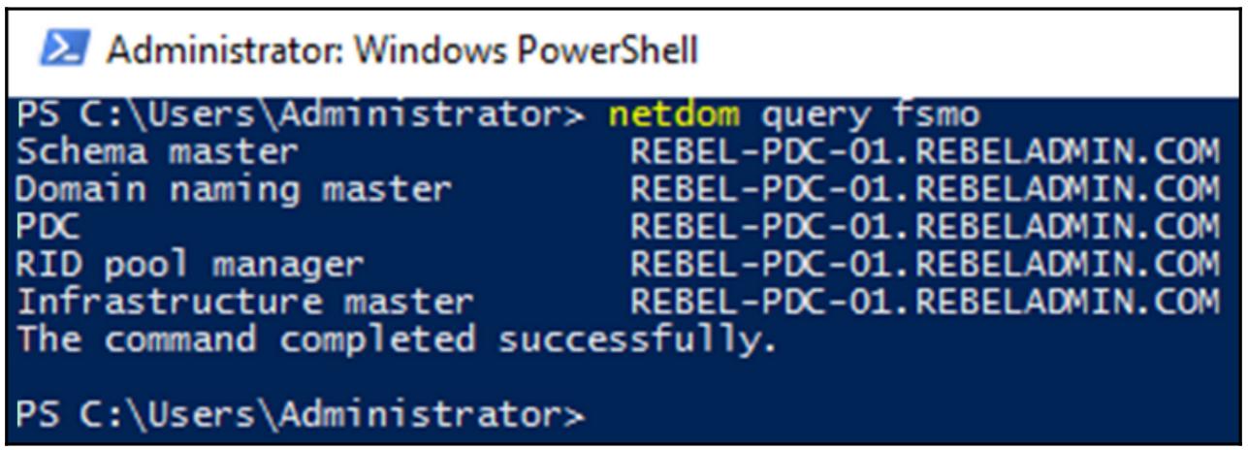Viewport: 1248px width, 450px height.
Task: Click the "RID pool manager" label
Action: point(191,263)
